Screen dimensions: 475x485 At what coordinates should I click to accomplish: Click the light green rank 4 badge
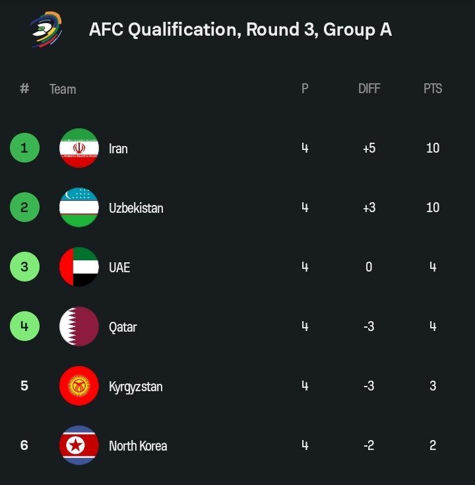(x=24, y=326)
